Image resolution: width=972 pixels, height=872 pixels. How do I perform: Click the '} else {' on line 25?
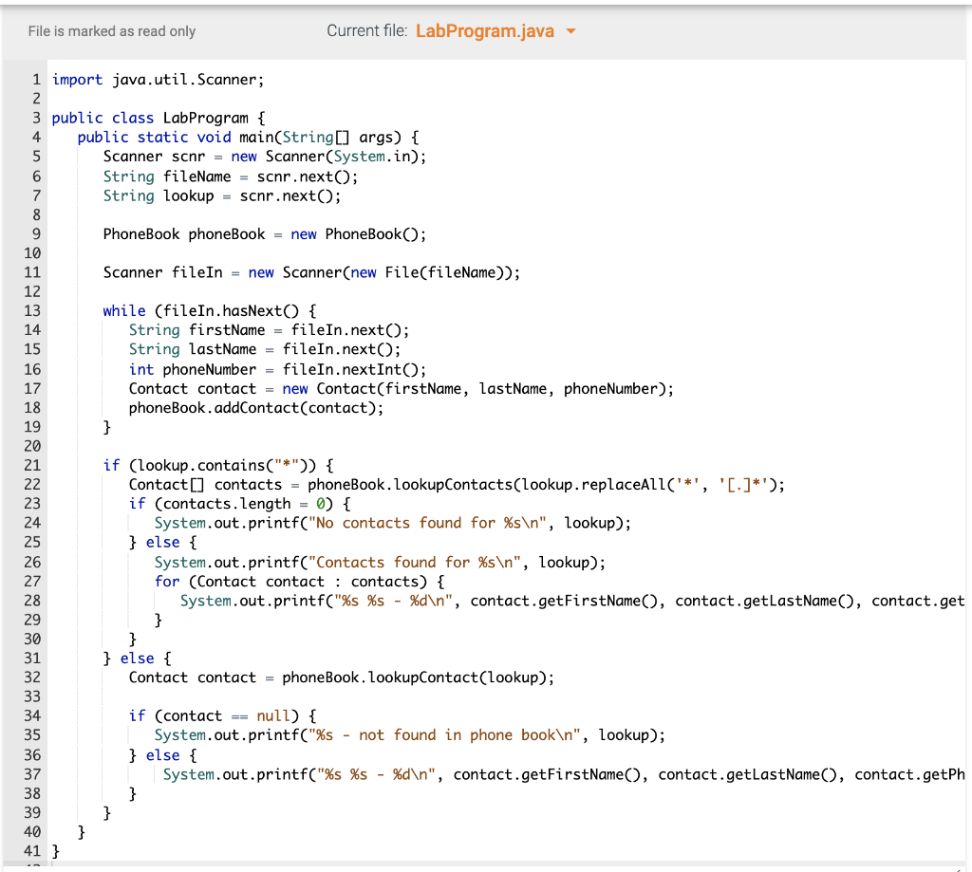pos(163,543)
